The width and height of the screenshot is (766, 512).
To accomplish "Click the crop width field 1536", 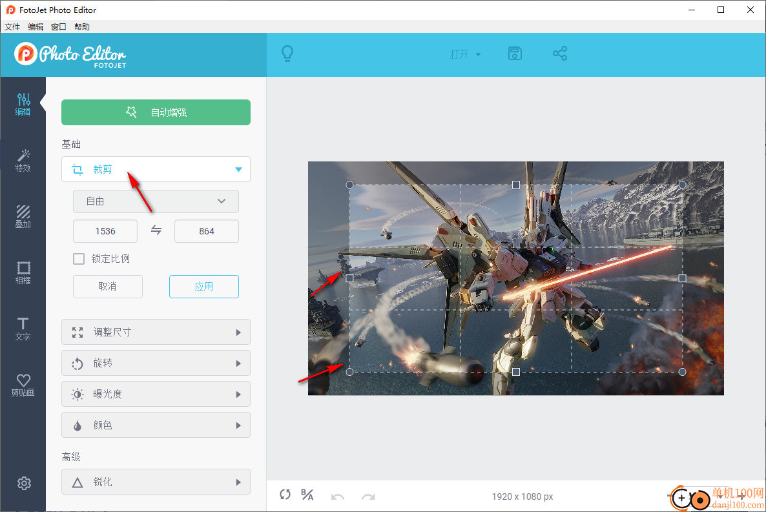I will click(x=105, y=231).
